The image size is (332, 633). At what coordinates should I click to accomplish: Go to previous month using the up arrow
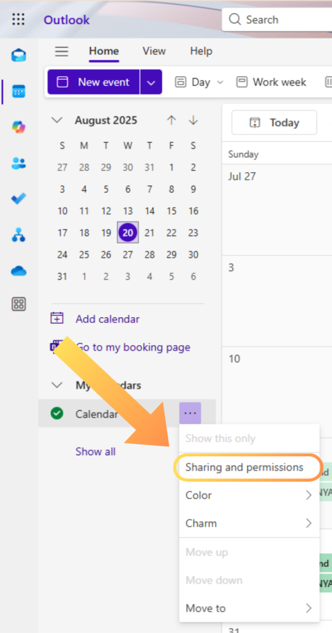(172, 121)
